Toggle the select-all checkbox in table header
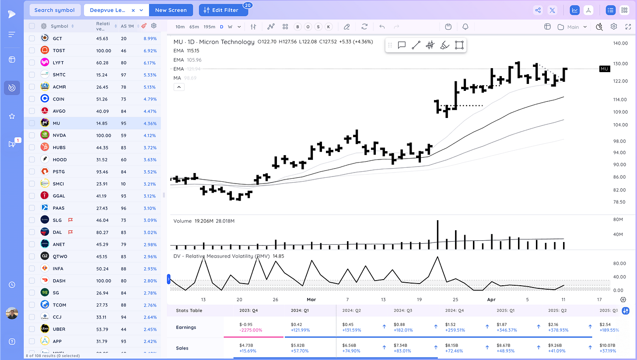 pos(32,26)
